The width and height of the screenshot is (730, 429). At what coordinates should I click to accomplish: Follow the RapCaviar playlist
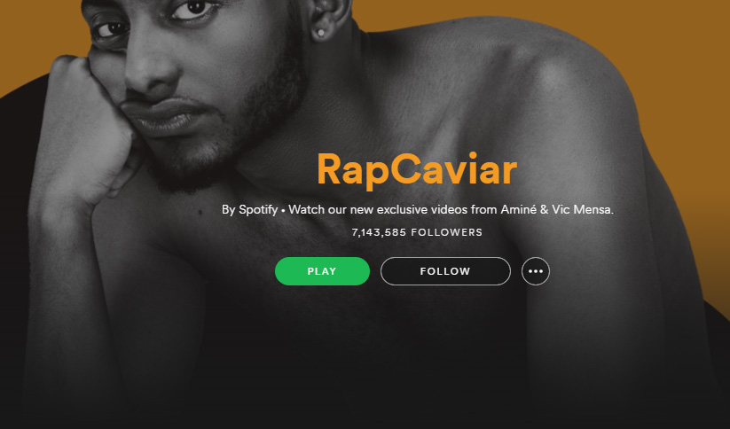point(445,271)
